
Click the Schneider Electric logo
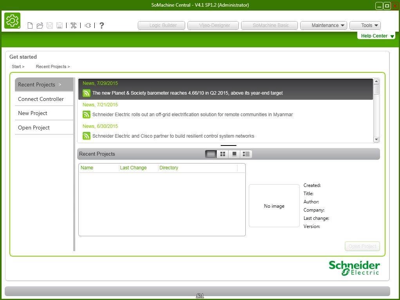click(354, 268)
